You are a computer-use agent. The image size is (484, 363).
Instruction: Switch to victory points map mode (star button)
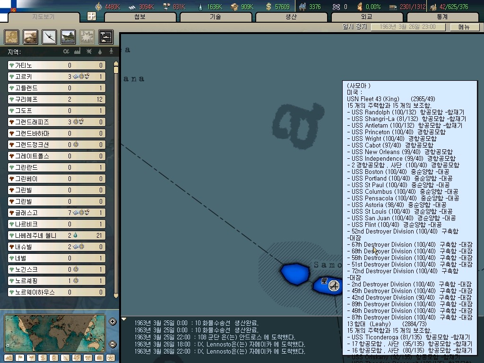point(111,358)
